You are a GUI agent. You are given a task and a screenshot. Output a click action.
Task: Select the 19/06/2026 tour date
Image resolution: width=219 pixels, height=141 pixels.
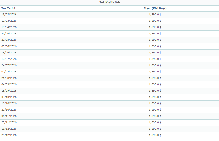click(9, 53)
